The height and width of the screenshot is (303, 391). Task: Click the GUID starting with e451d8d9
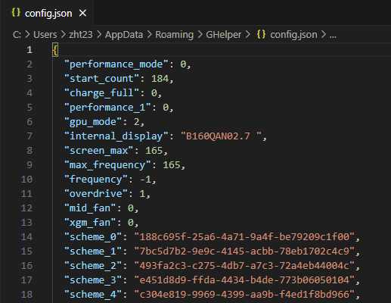pos(244,280)
